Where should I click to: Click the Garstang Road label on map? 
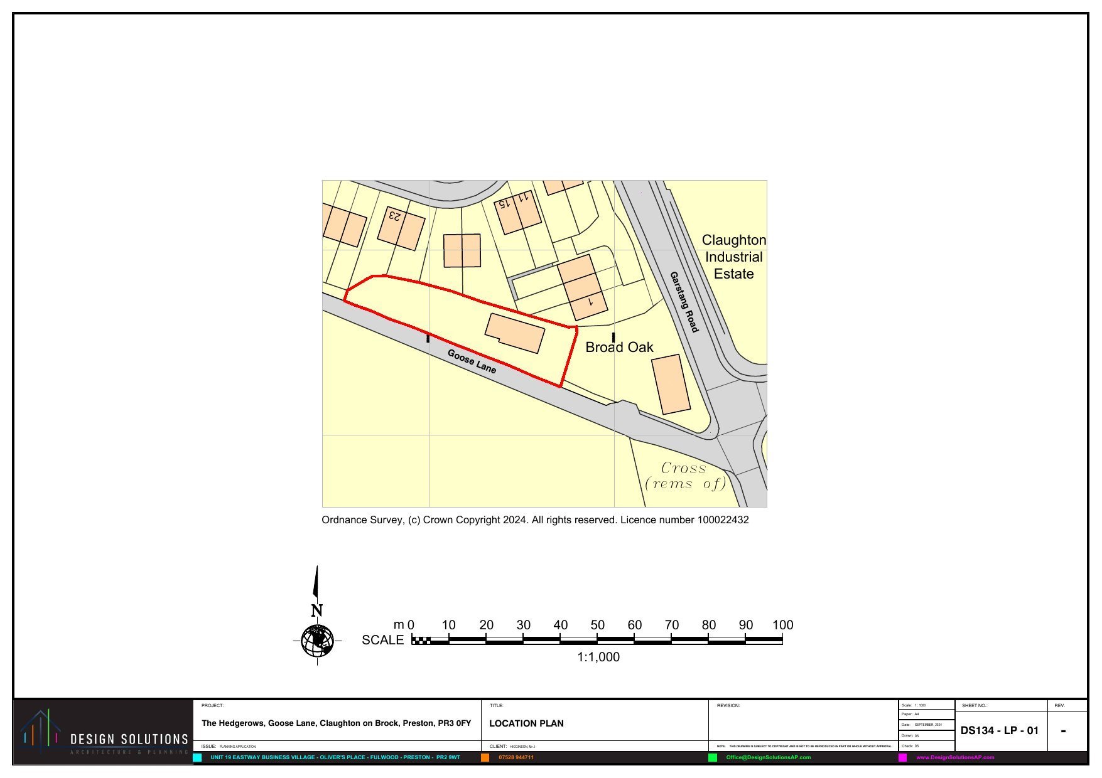coord(684,302)
